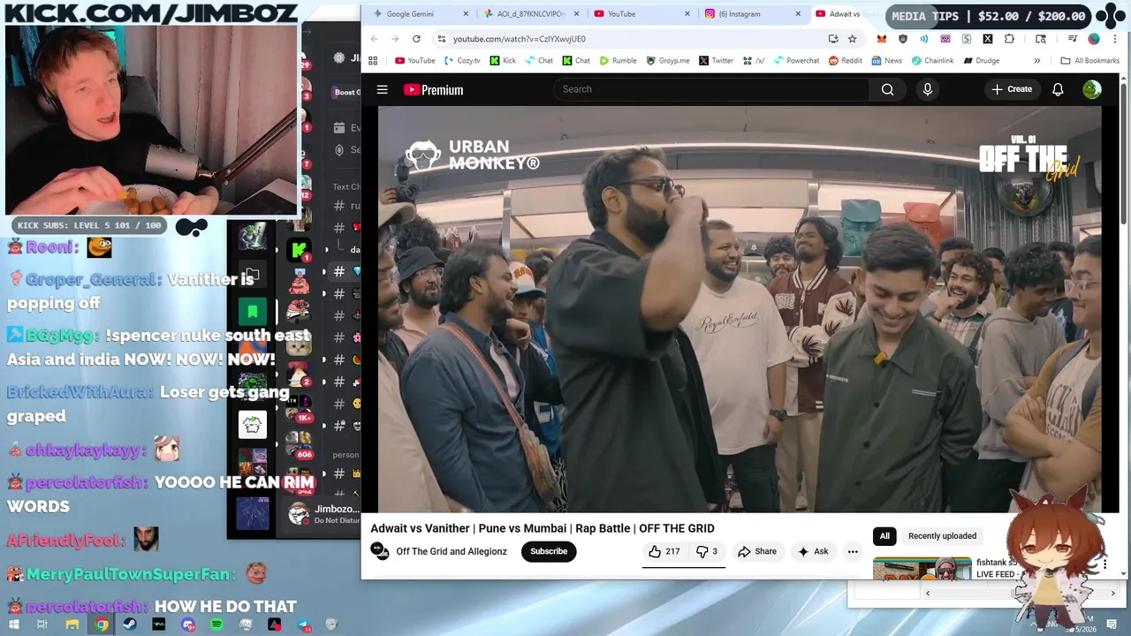Screen dimensions: 1131x636
Task: Click the YouTube search magnifier button
Action: (887, 89)
